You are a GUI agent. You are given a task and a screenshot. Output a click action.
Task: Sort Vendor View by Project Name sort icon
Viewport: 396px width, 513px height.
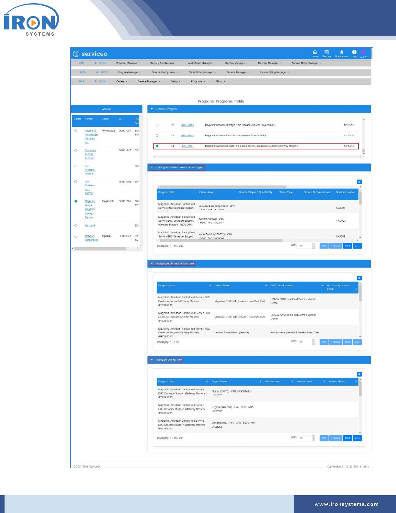pyautogui.click(x=266, y=286)
